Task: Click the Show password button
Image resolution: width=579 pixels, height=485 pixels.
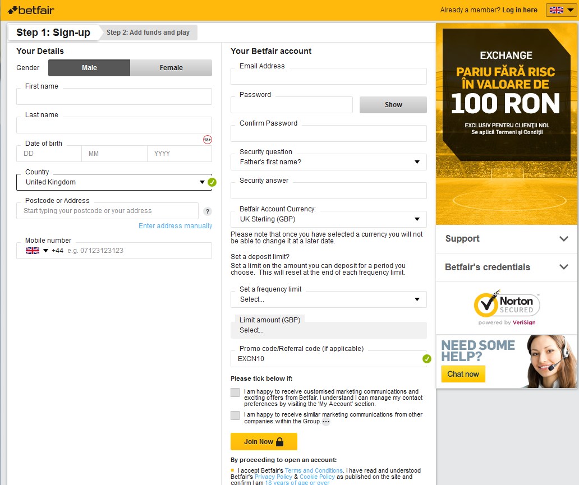Action: click(393, 105)
